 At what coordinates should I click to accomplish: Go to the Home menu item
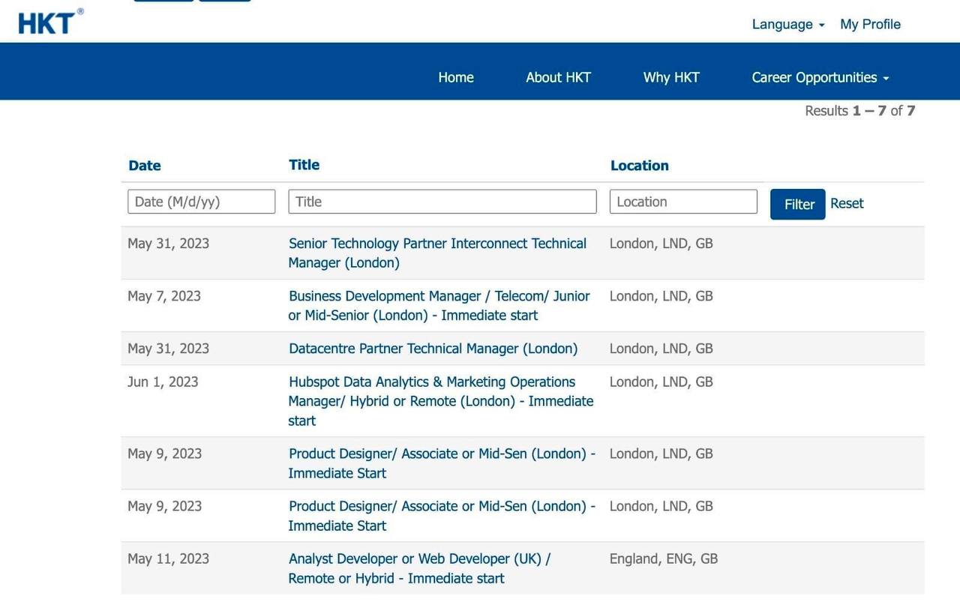pos(456,77)
